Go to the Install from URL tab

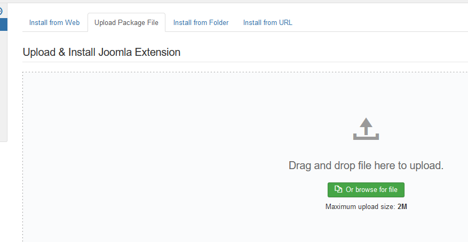267,23
